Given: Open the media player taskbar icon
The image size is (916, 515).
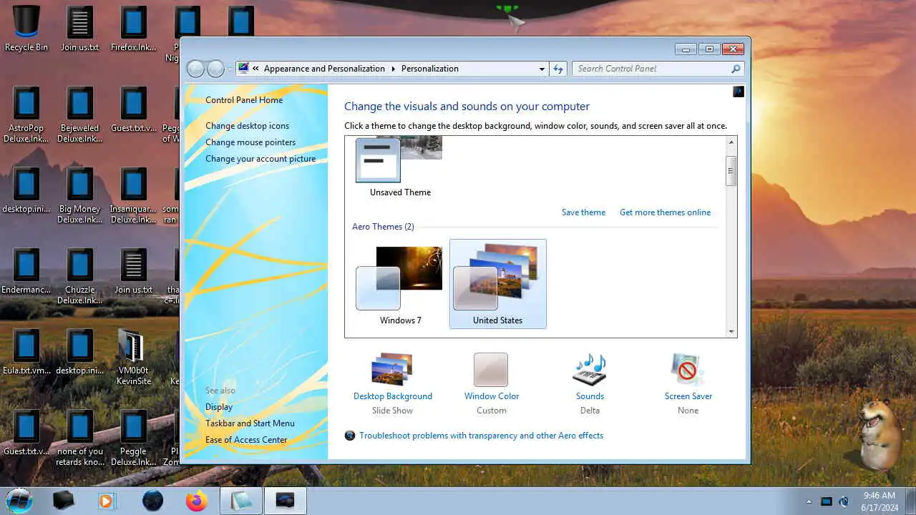Looking at the screenshot, I should pos(107,501).
